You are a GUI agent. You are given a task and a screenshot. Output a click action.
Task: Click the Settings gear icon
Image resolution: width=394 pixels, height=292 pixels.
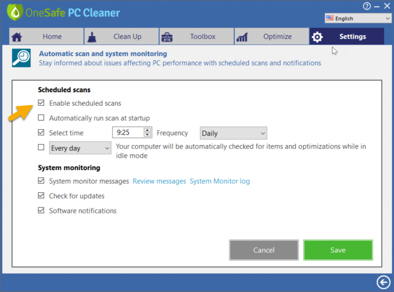pos(317,36)
